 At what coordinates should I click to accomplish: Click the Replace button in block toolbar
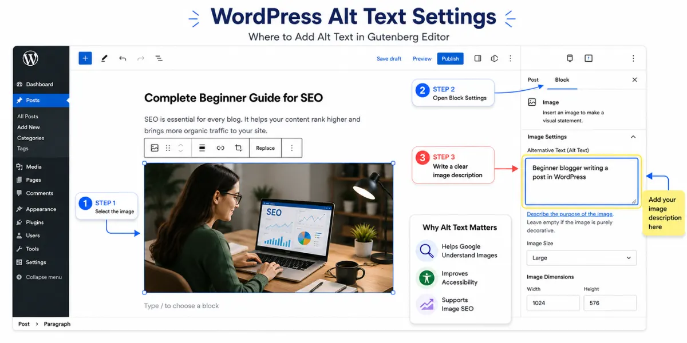(x=265, y=148)
